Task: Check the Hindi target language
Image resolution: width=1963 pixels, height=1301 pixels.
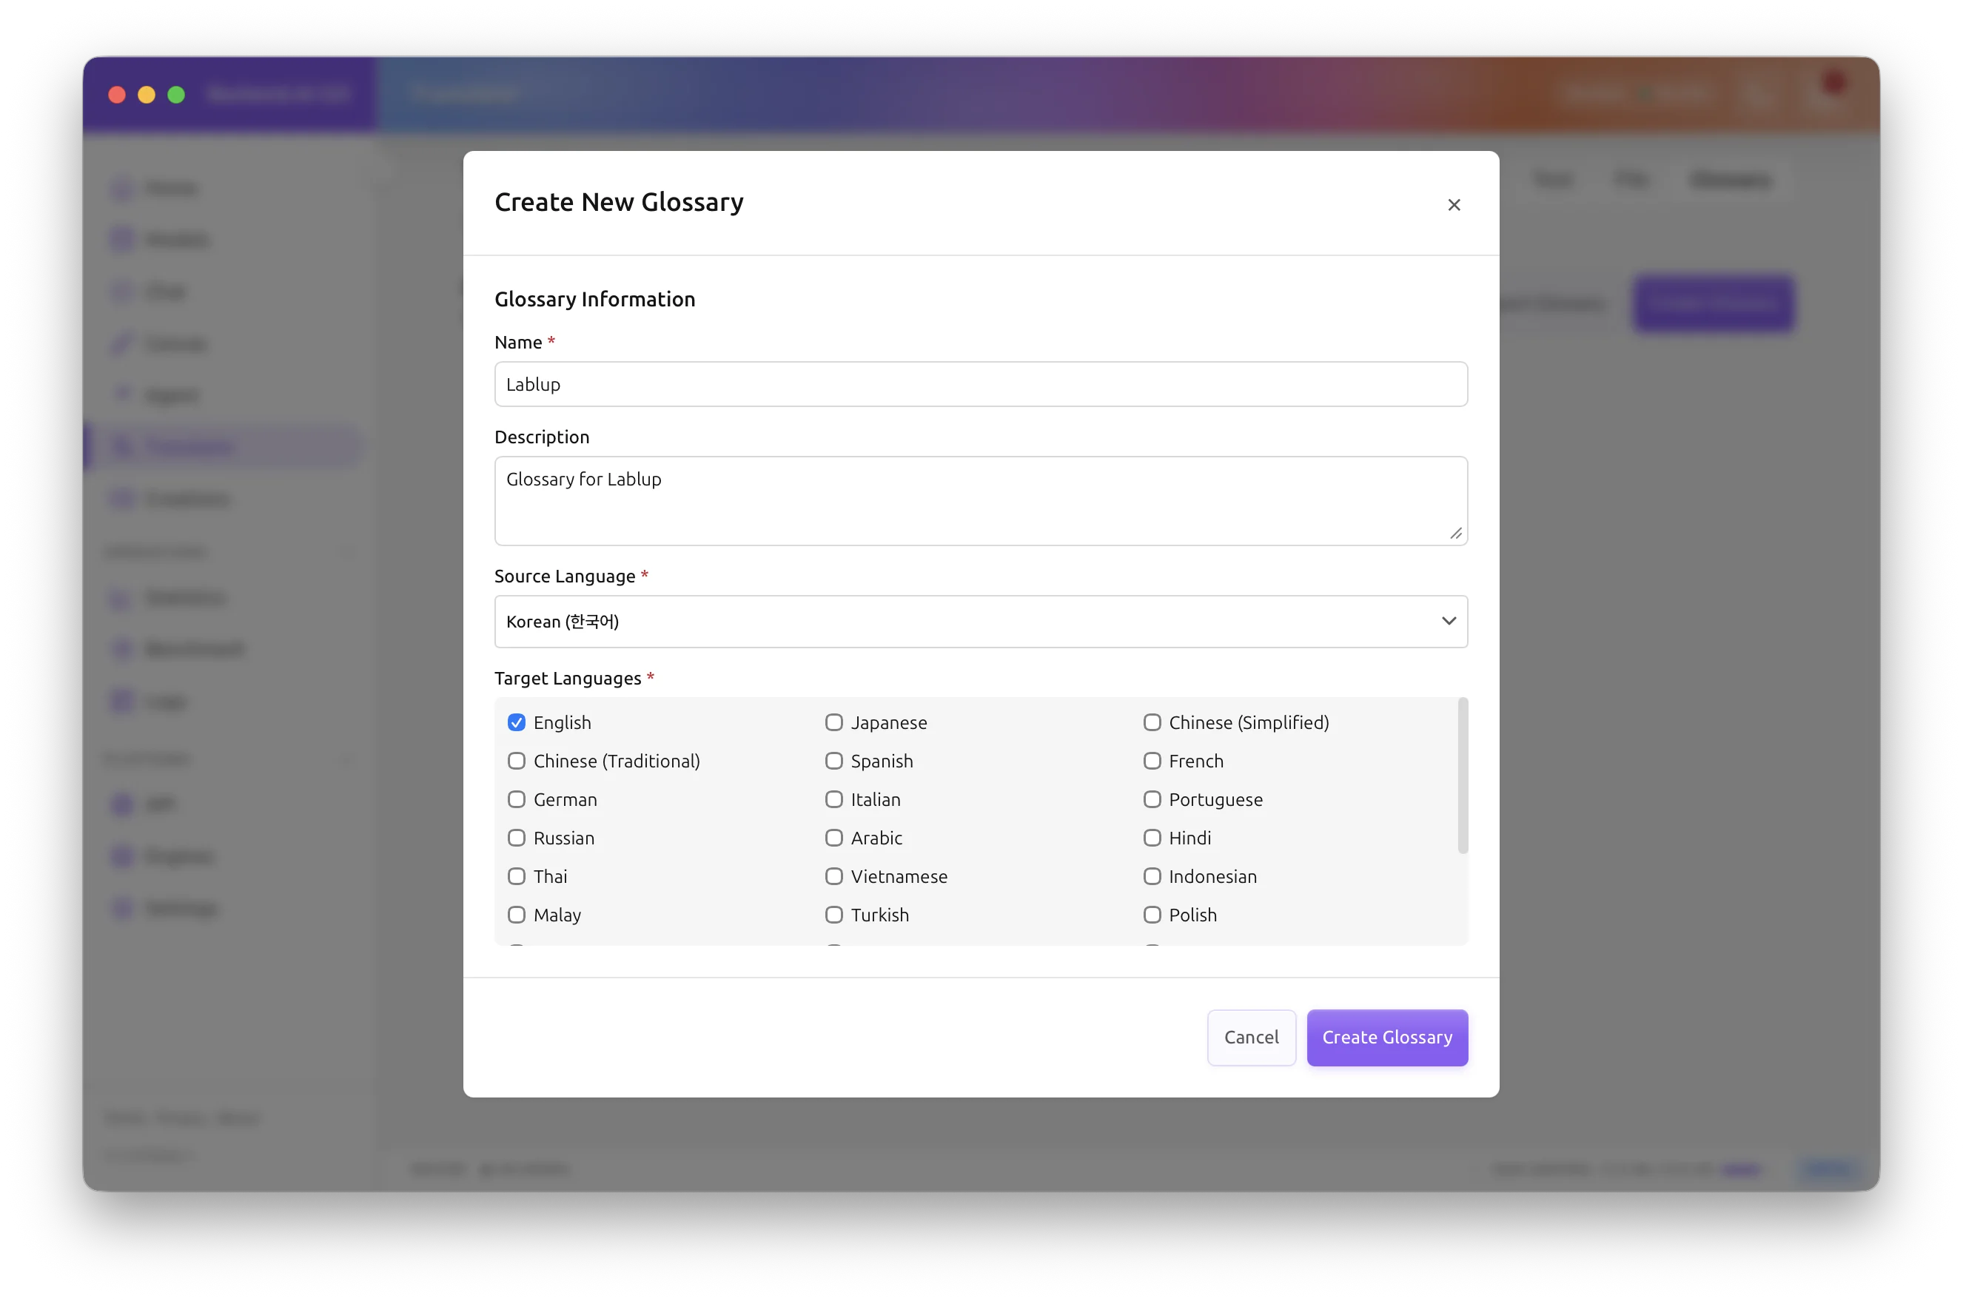Action: 1152,838
